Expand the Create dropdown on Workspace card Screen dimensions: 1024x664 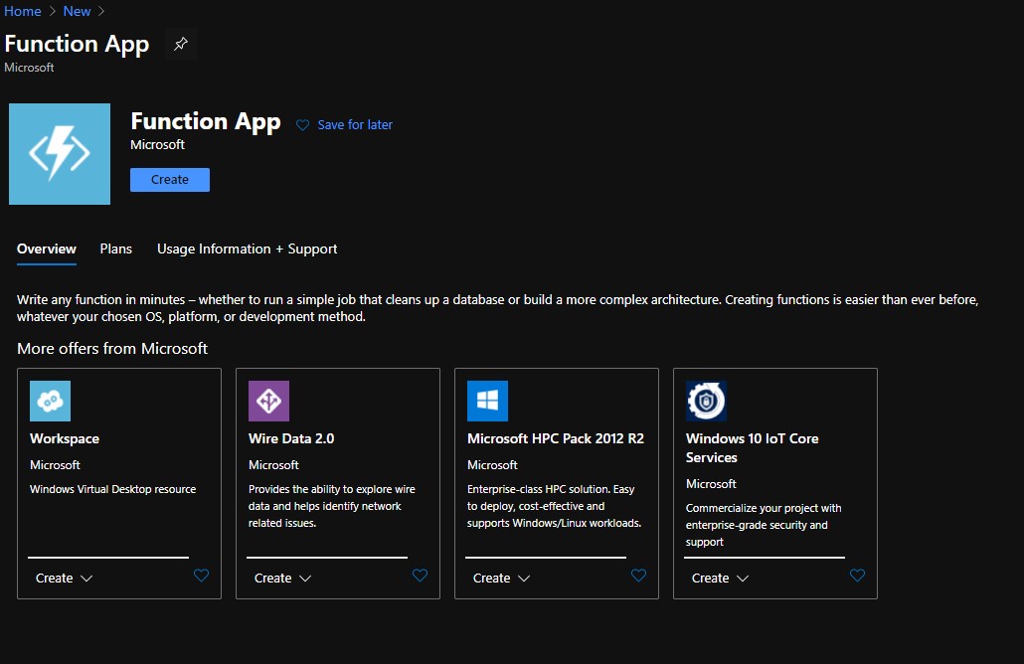point(64,579)
